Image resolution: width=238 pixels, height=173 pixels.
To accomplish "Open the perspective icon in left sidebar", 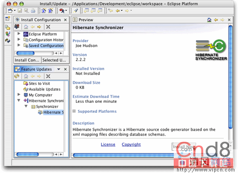I will pyautogui.click(x=8, y=18).
